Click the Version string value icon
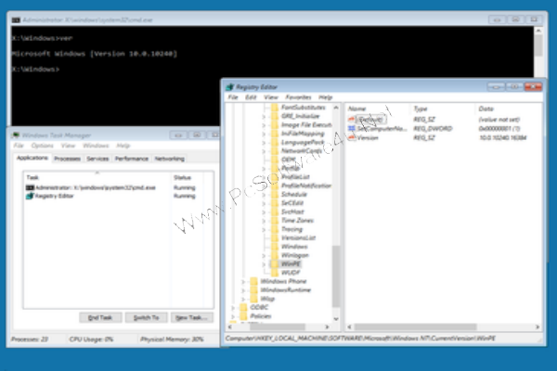The image size is (557, 371). (x=352, y=138)
